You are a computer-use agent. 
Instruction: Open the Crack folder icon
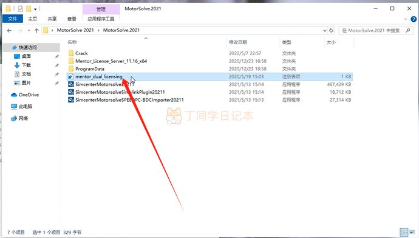tap(71, 53)
